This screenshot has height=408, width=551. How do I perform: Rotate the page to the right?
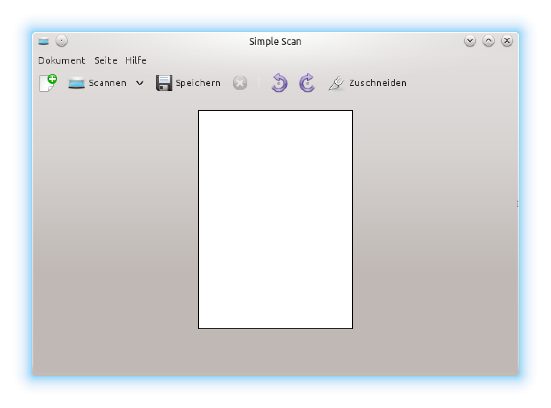pos(307,83)
